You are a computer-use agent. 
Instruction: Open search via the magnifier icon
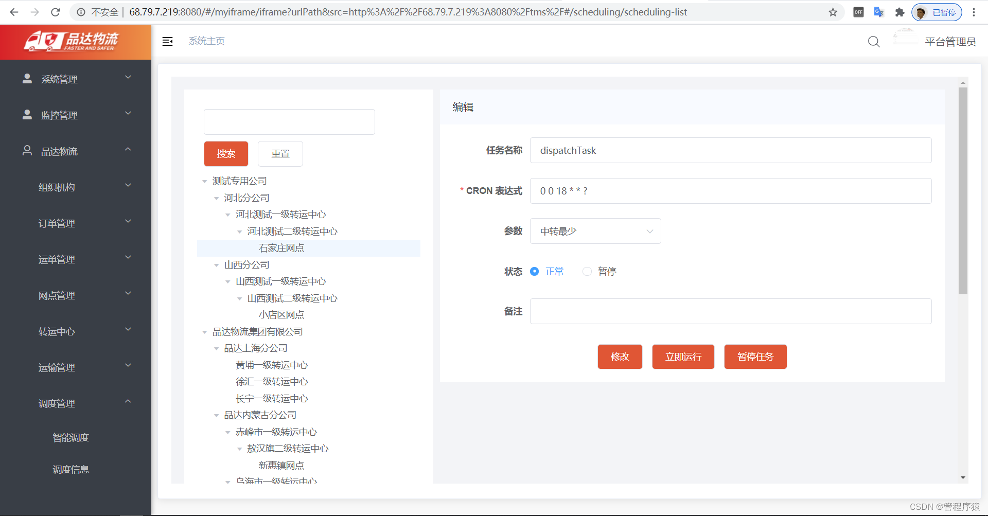(874, 42)
